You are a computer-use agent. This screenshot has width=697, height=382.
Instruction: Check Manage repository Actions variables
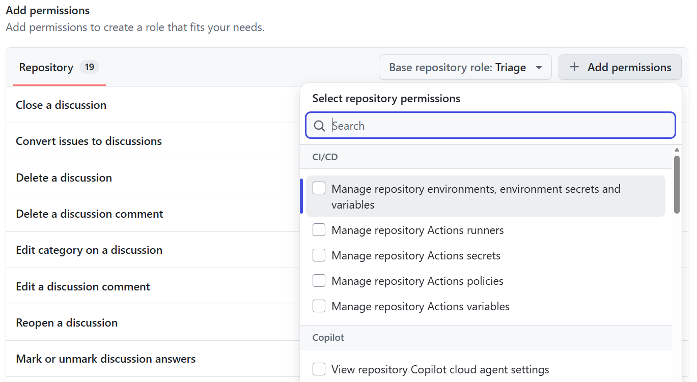pos(319,306)
